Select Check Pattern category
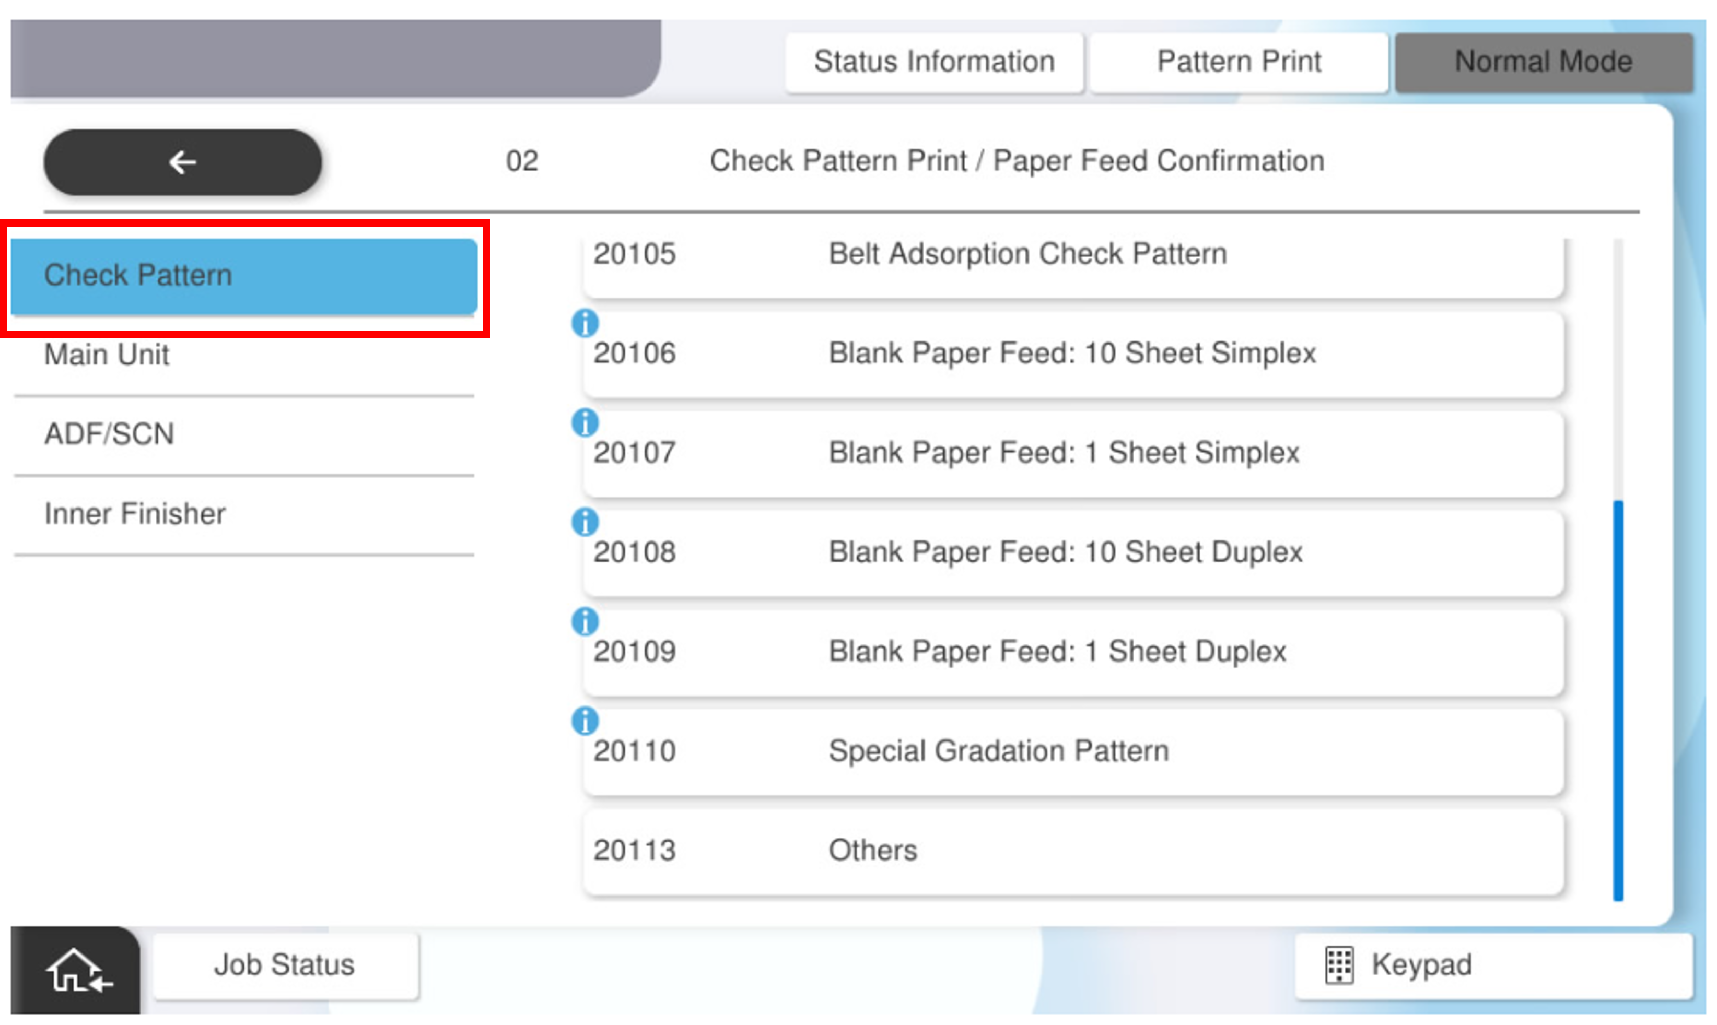1717x1025 pixels. 243,276
